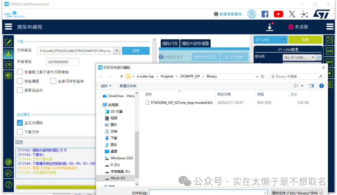
Task: Click the 全芯片擦除 button in erase panel
Action: click(234, 57)
